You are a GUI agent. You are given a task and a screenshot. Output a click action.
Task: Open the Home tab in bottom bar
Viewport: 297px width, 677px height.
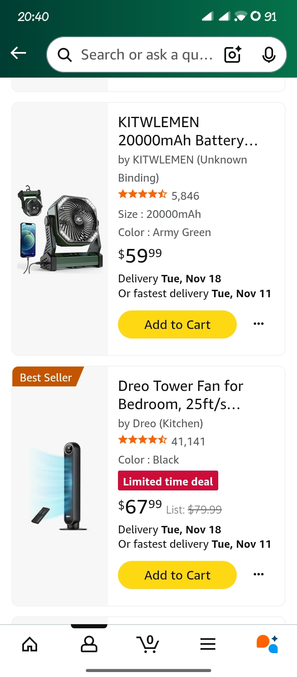tap(30, 644)
